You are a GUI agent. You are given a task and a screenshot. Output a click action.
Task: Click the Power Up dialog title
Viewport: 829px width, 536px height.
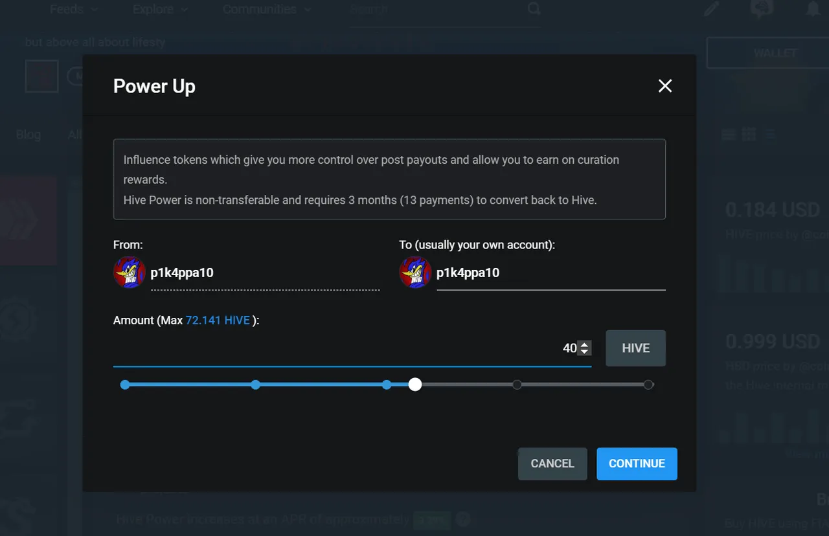point(154,86)
